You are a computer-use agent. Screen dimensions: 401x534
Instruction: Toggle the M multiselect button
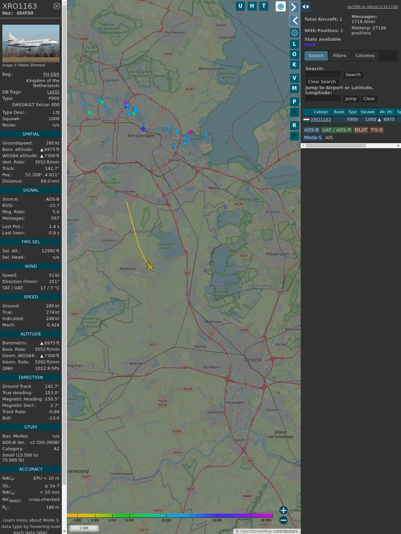294,88
